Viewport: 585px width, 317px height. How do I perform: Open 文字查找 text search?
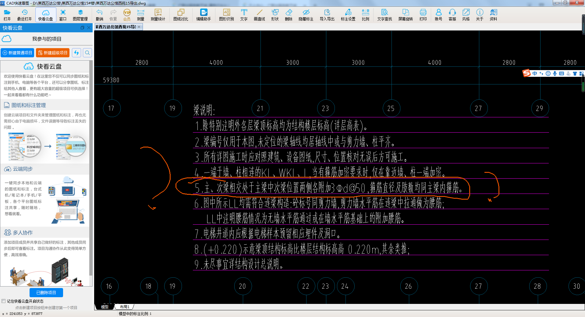[x=385, y=15]
